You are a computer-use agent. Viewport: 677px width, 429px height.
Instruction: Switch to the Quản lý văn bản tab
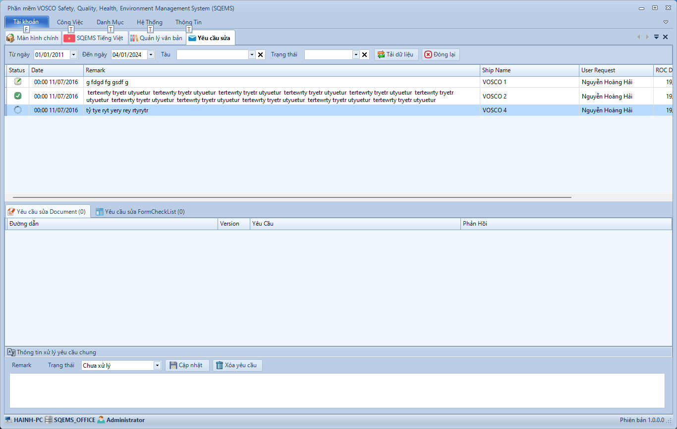[x=157, y=38]
